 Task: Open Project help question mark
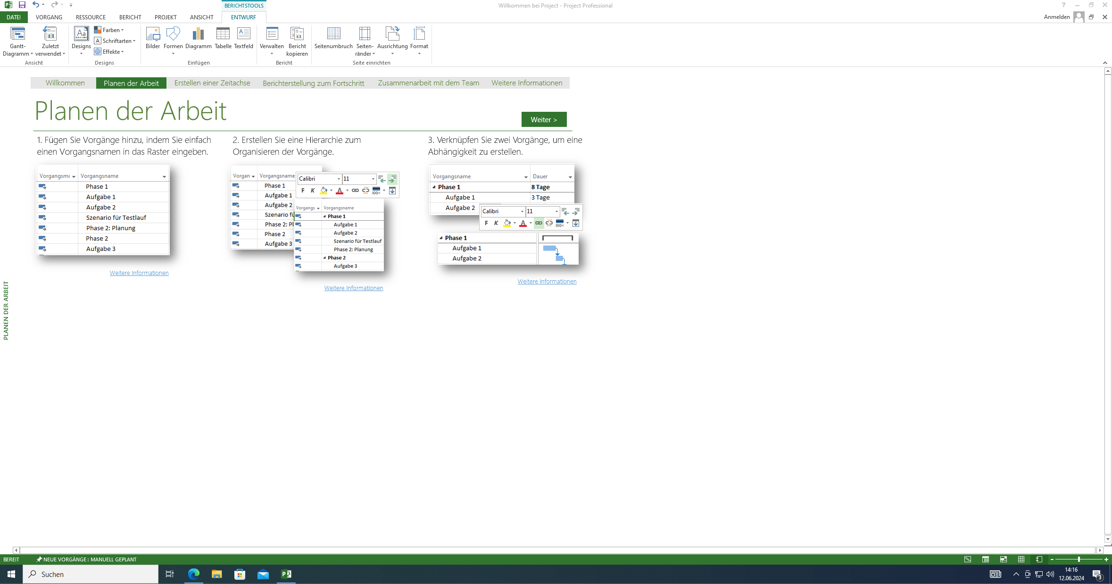coord(1063,5)
